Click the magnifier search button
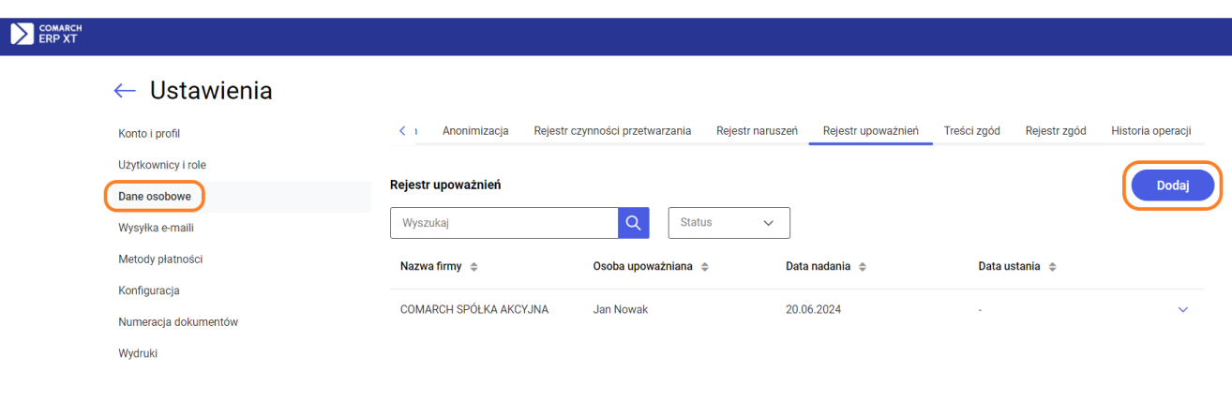1232x400 pixels. click(633, 223)
